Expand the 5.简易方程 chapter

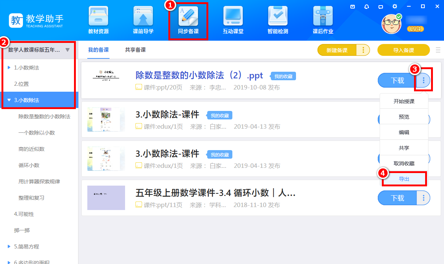9,247
